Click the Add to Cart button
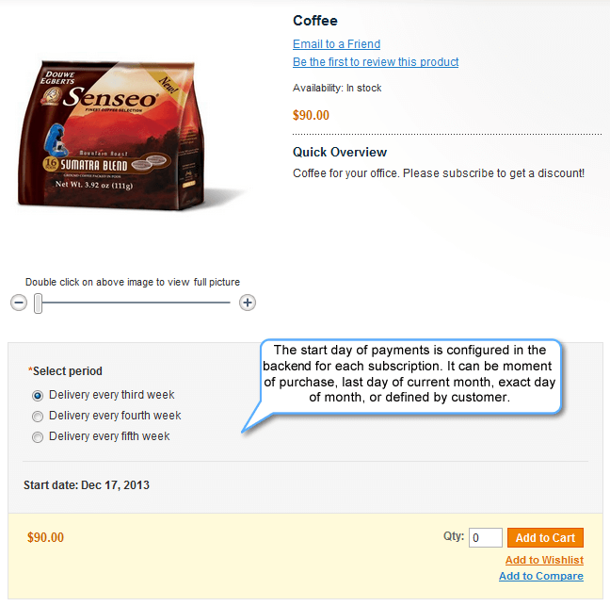This screenshot has width=610, height=606. (x=545, y=537)
